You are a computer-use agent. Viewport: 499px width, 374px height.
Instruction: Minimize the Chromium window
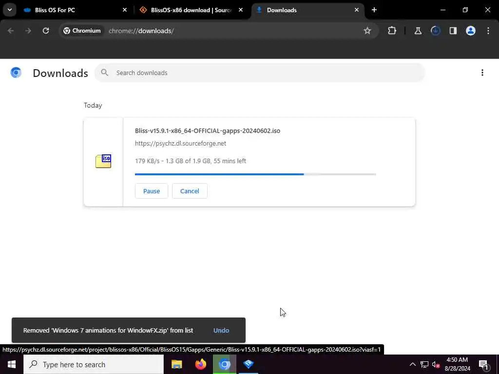tap(442, 10)
